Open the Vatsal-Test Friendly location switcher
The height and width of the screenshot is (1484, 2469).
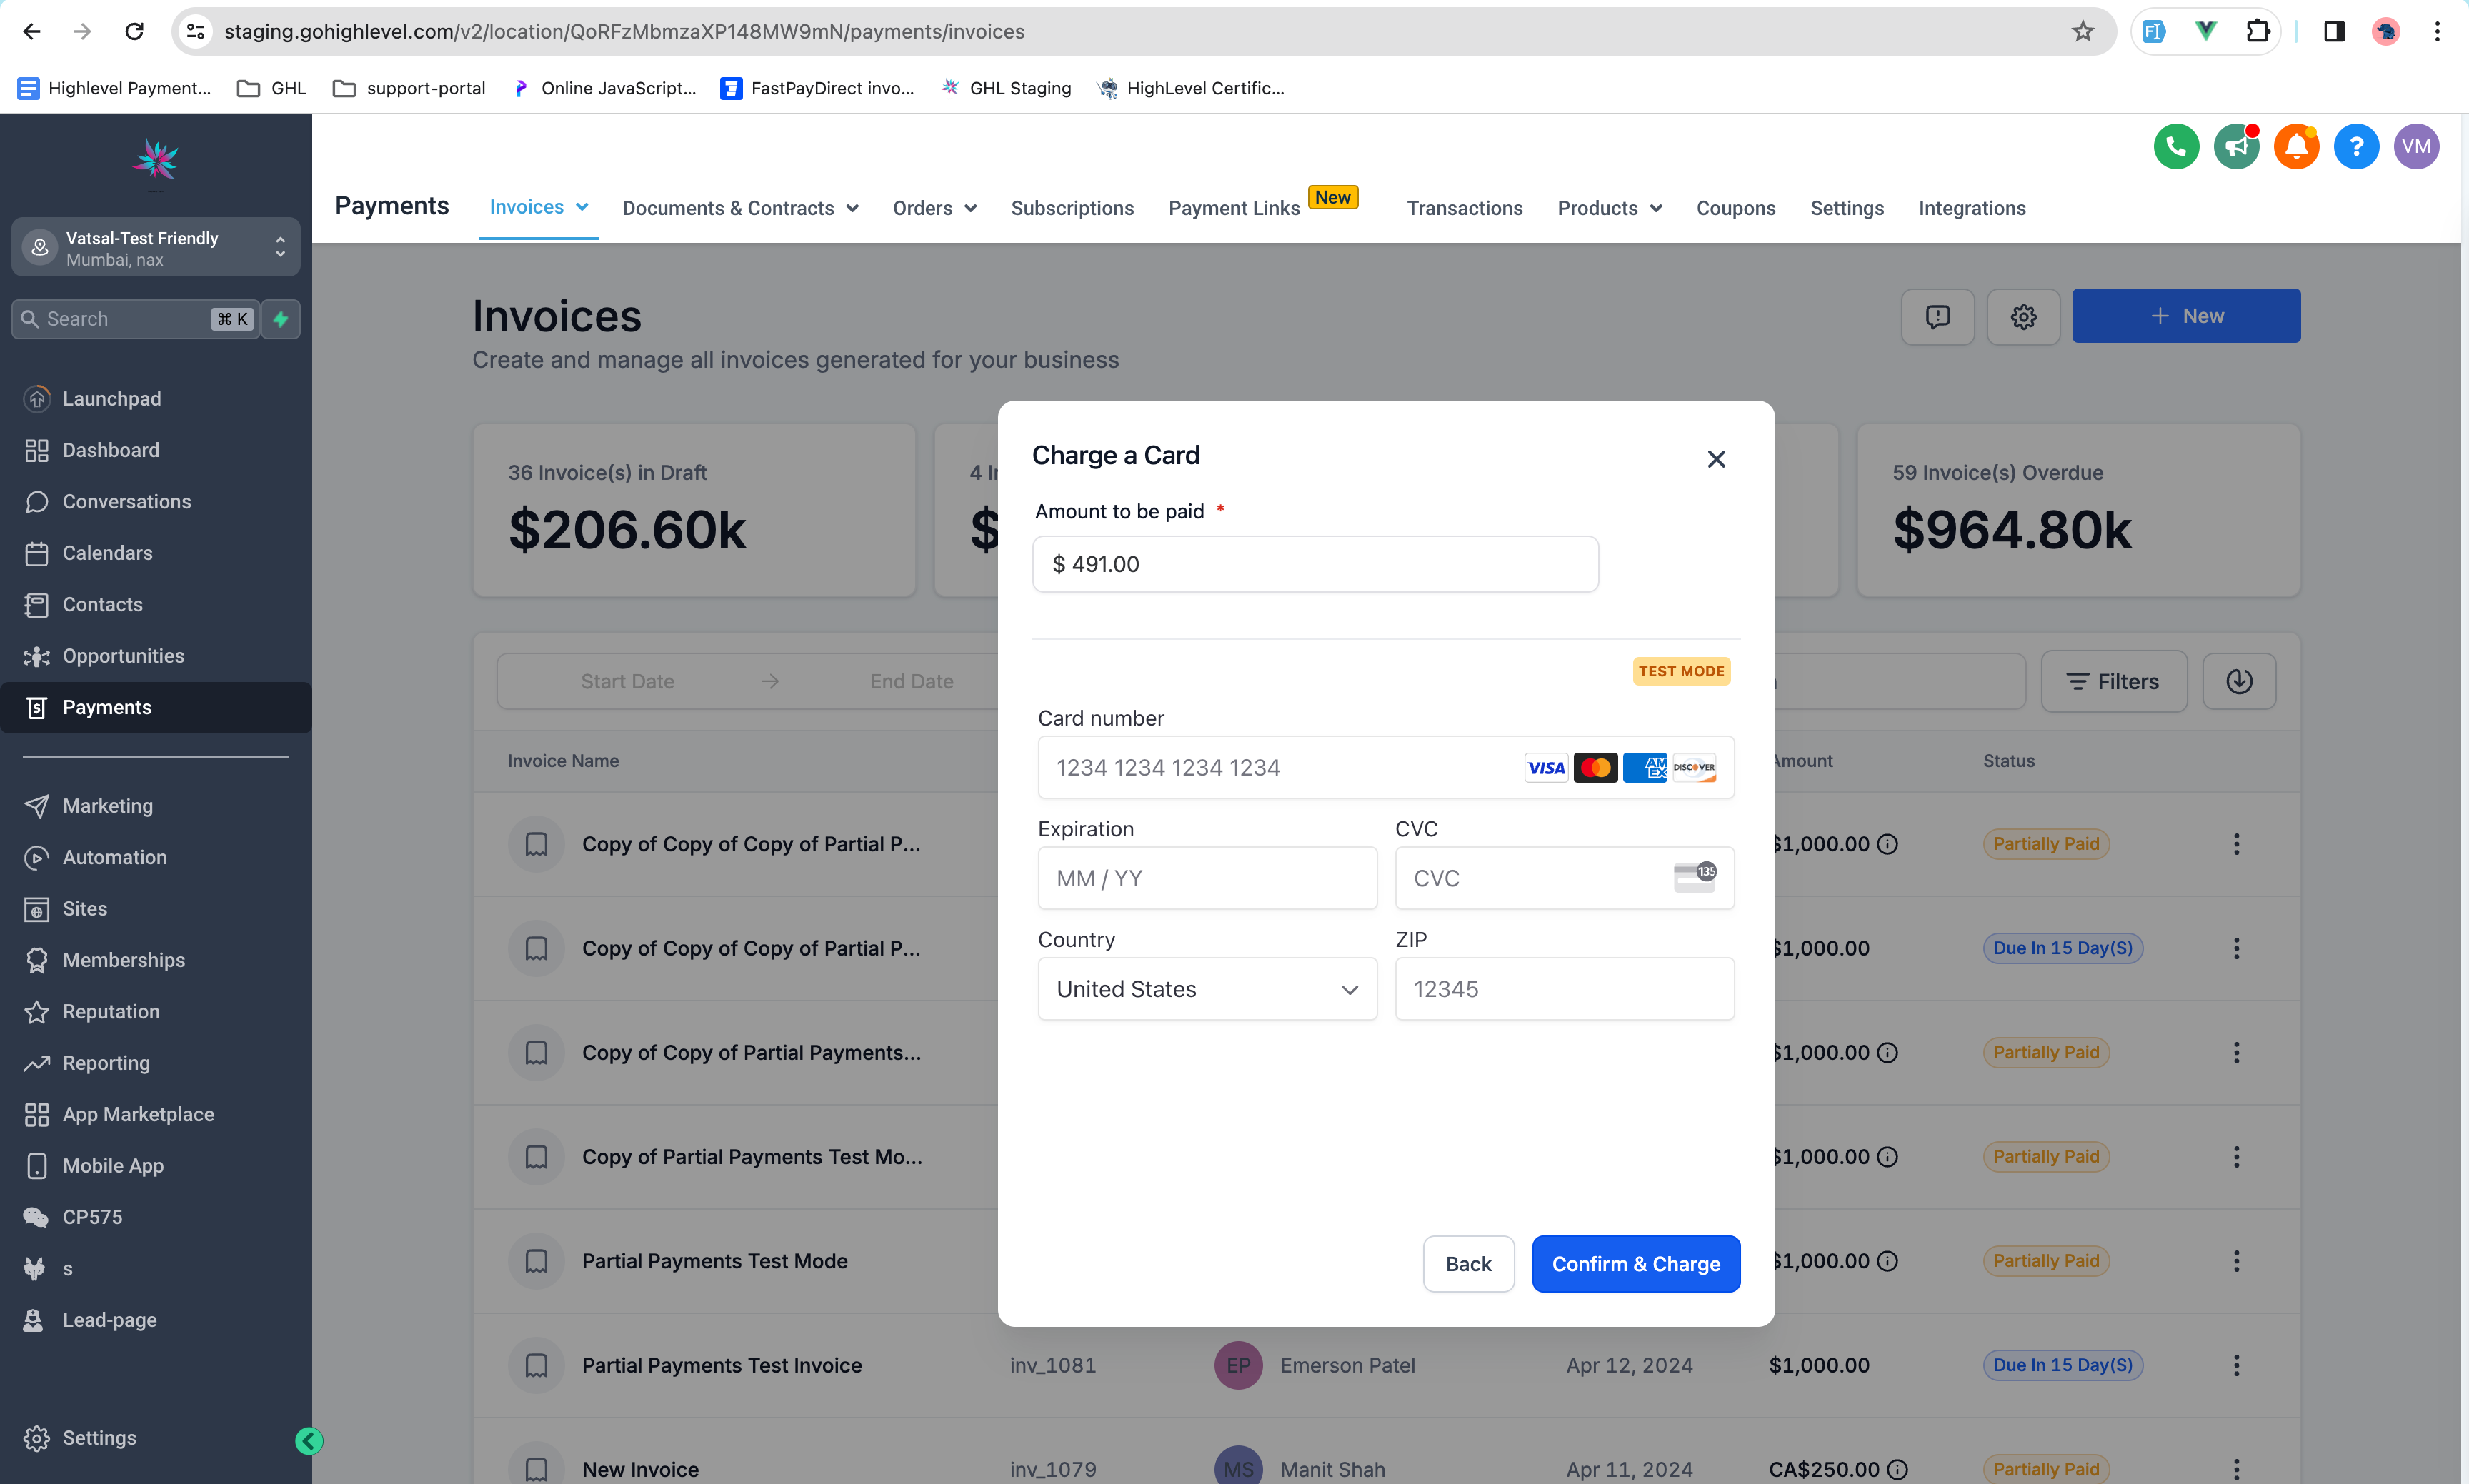pyautogui.click(x=156, y=248)
